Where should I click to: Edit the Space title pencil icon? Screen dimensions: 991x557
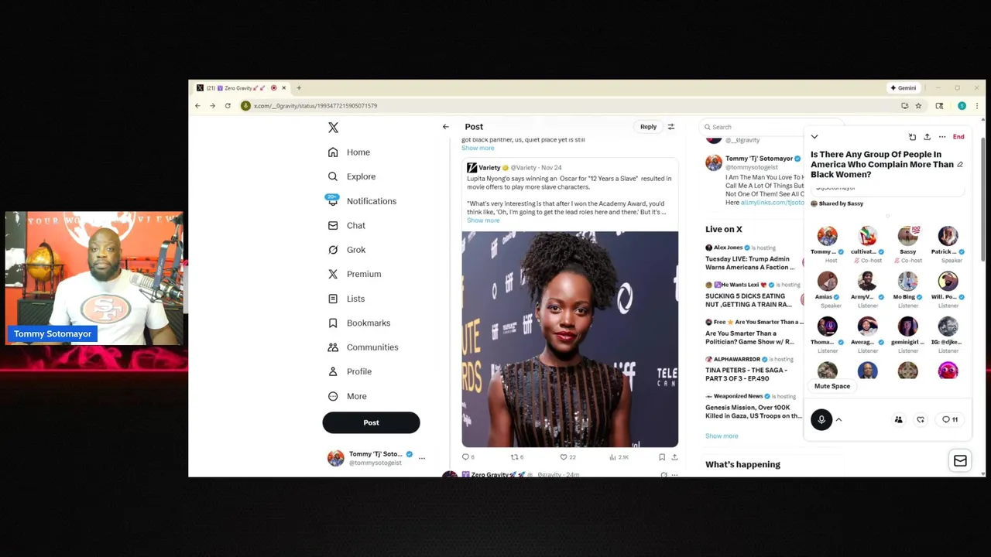point(960,165)
